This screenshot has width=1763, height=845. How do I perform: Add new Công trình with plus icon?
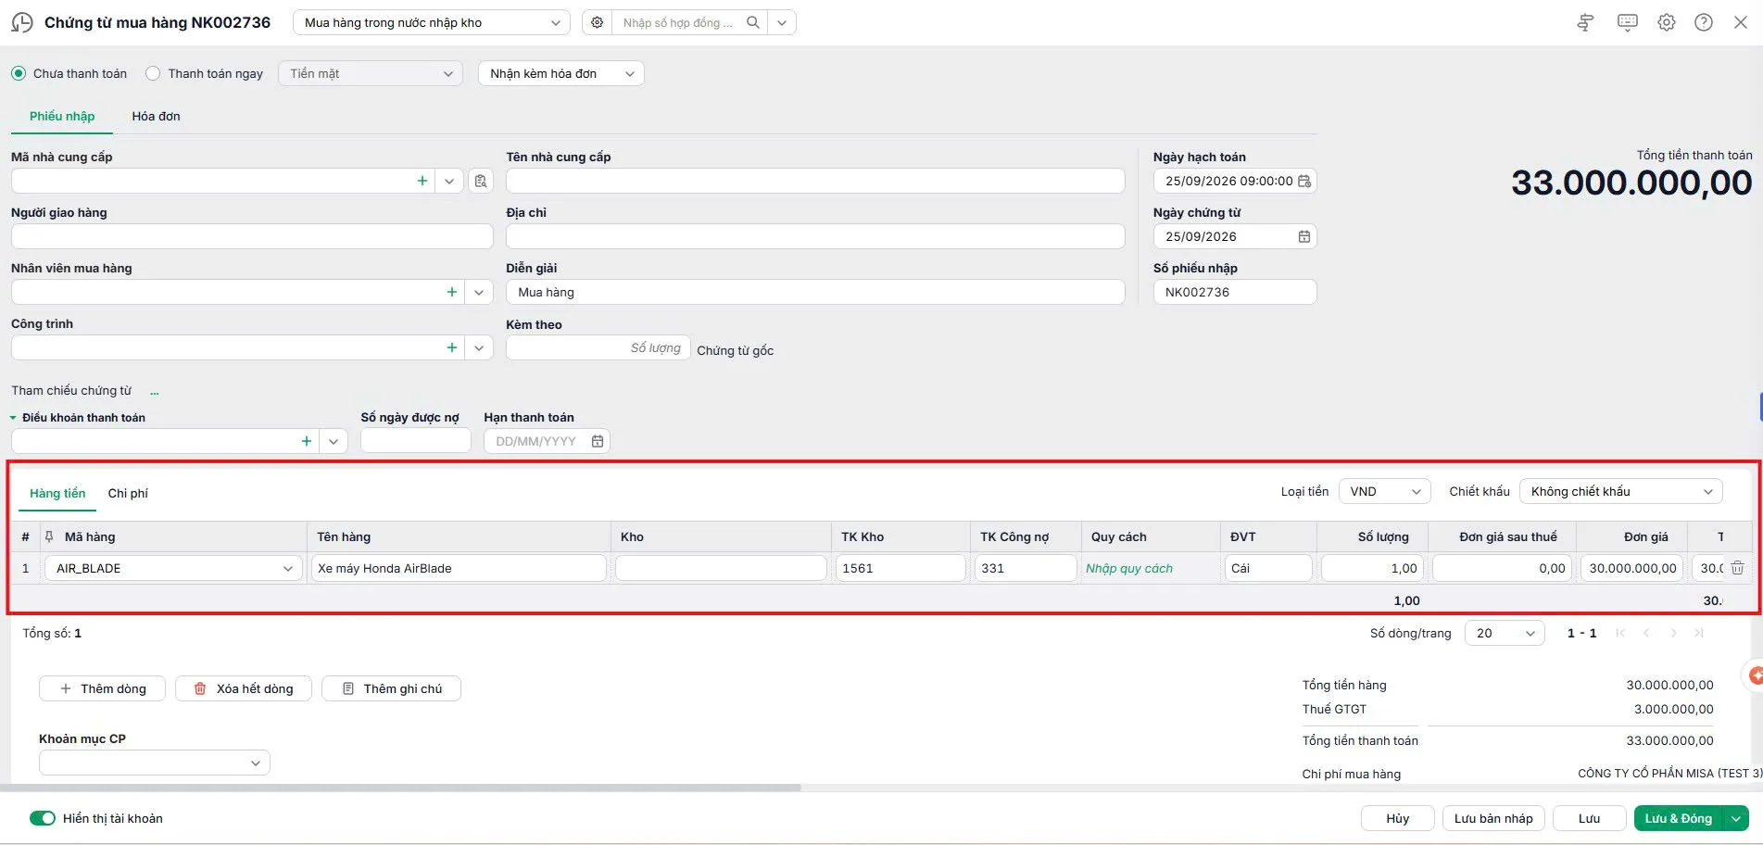pos(452,347)
